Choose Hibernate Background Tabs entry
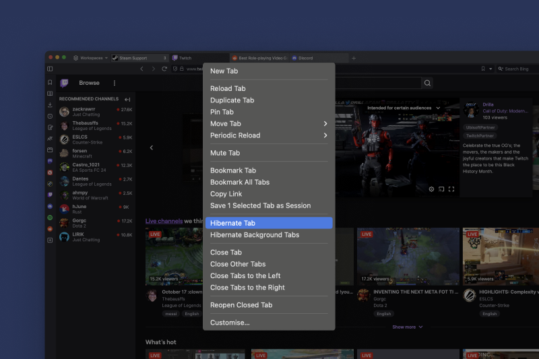Screen dimensions: 539x359 click(x=269, y=234)
